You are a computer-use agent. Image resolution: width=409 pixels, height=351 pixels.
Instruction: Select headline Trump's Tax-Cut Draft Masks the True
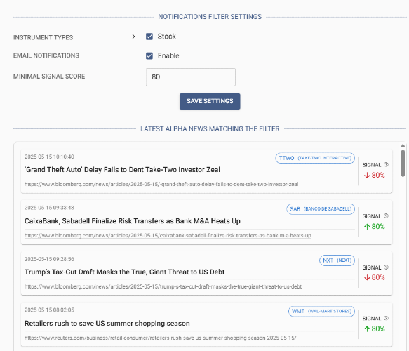pyautogui.click(x=124, y=272)
